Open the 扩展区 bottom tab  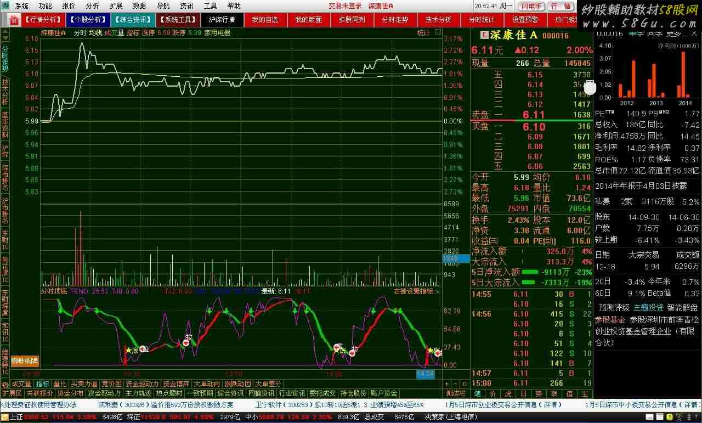(12, 393)
